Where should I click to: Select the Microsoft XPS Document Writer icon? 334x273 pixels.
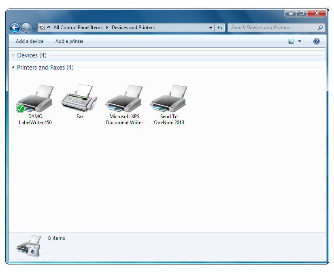[x=124, y=99]
